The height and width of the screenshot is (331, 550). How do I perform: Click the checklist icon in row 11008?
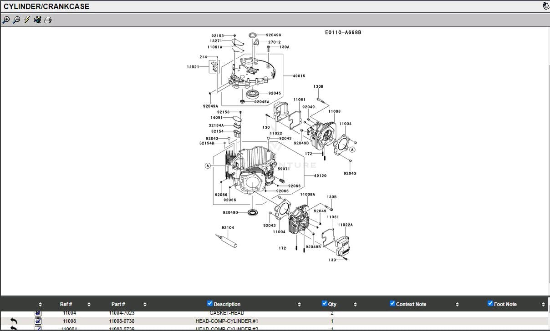[38, 321]
